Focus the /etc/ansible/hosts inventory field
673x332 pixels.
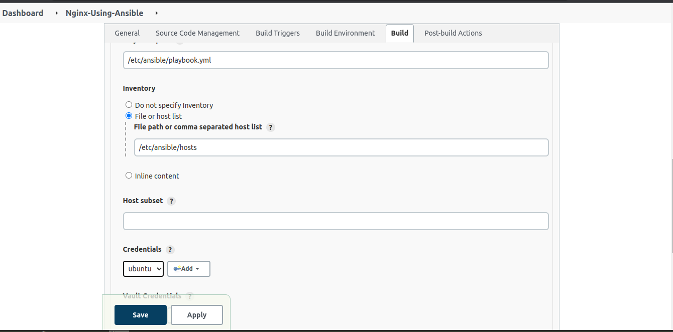[341, 147]
